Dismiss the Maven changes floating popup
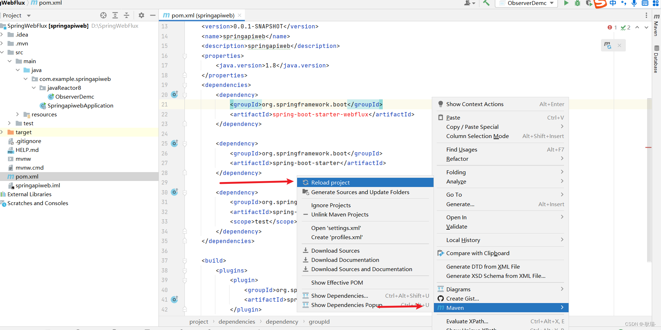The image size is (661, 330). pos(619,45)
